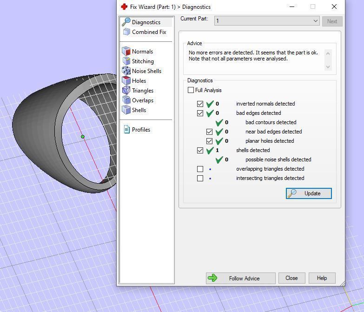The width and height of the screenshot is (364, 312).
Task: Uncheck inverted normals detection checkbox
Action: 200,104
